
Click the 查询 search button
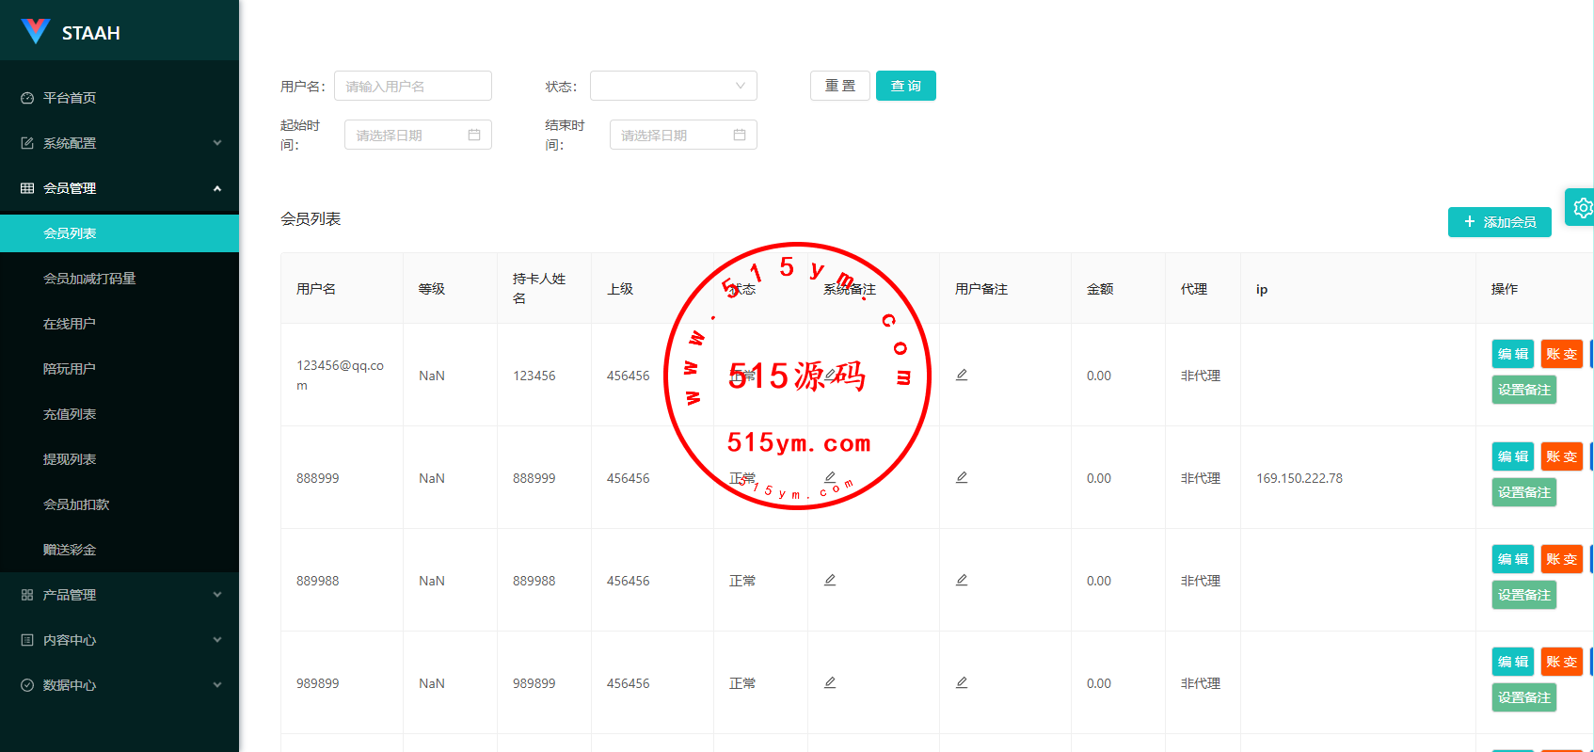(906, 86)
